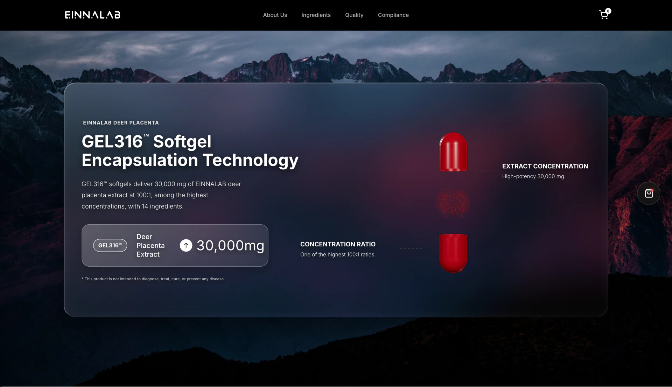Click the GEL316 pill badge
The image size is (672, 387).
110,245
